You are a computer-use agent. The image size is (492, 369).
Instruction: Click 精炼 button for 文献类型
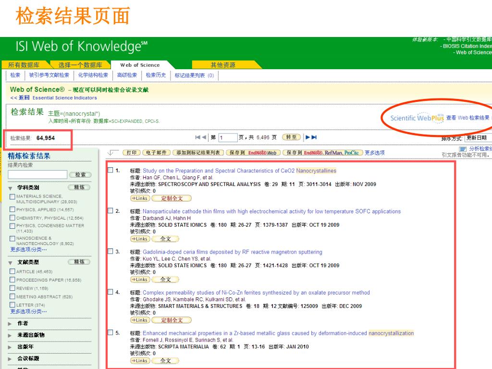tap(79, 262)
